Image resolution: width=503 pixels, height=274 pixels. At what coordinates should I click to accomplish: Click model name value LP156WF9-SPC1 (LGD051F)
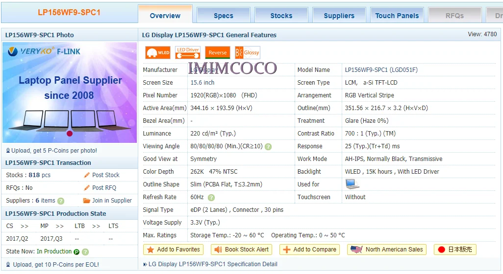coord(381,70)
